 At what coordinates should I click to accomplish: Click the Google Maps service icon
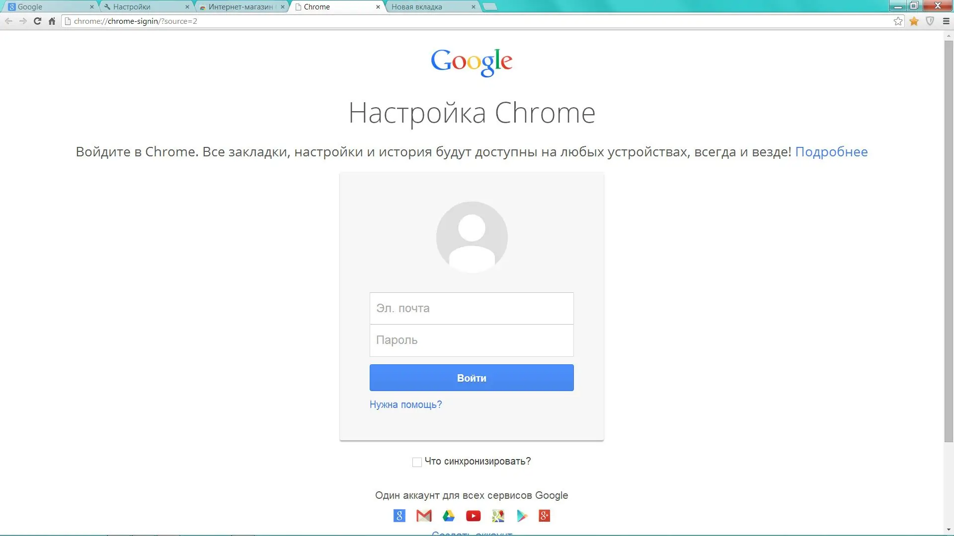(498, 516)
